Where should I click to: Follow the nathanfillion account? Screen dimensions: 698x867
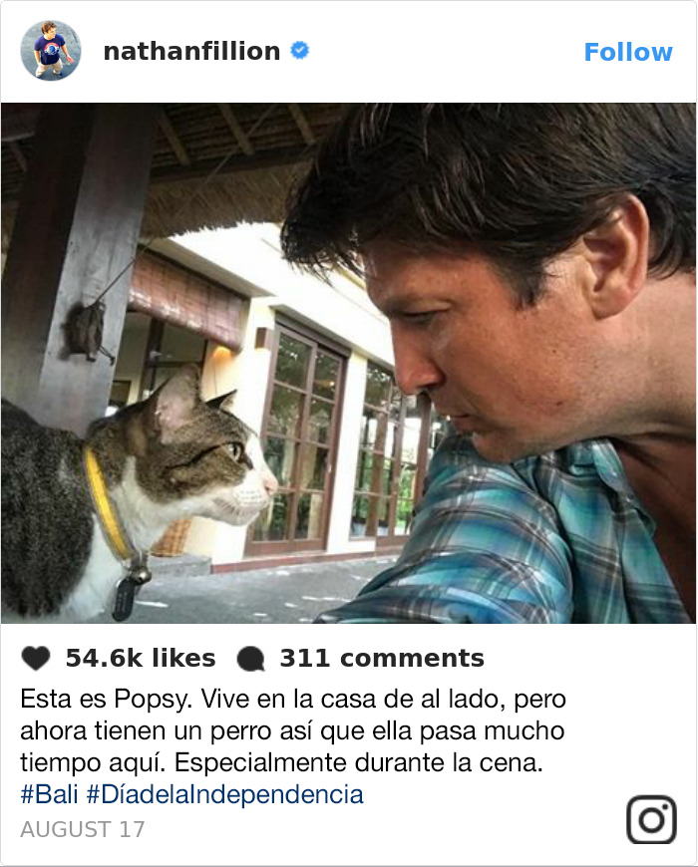click(628, 52)
